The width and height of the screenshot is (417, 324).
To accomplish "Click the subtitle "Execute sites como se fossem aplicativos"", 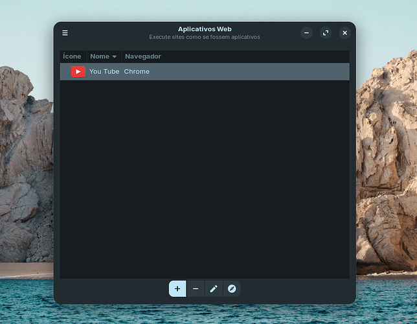I will coord(205,38).
